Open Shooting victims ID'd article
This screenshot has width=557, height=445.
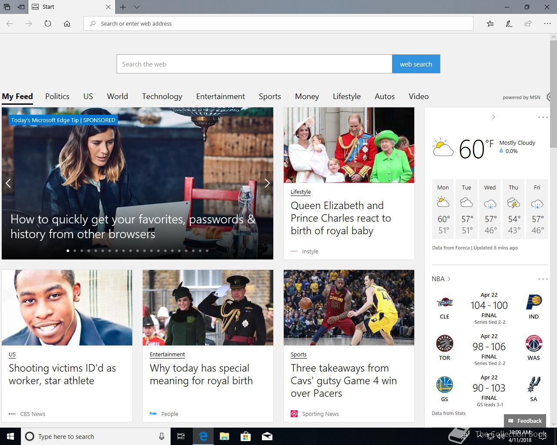[62, 374]
